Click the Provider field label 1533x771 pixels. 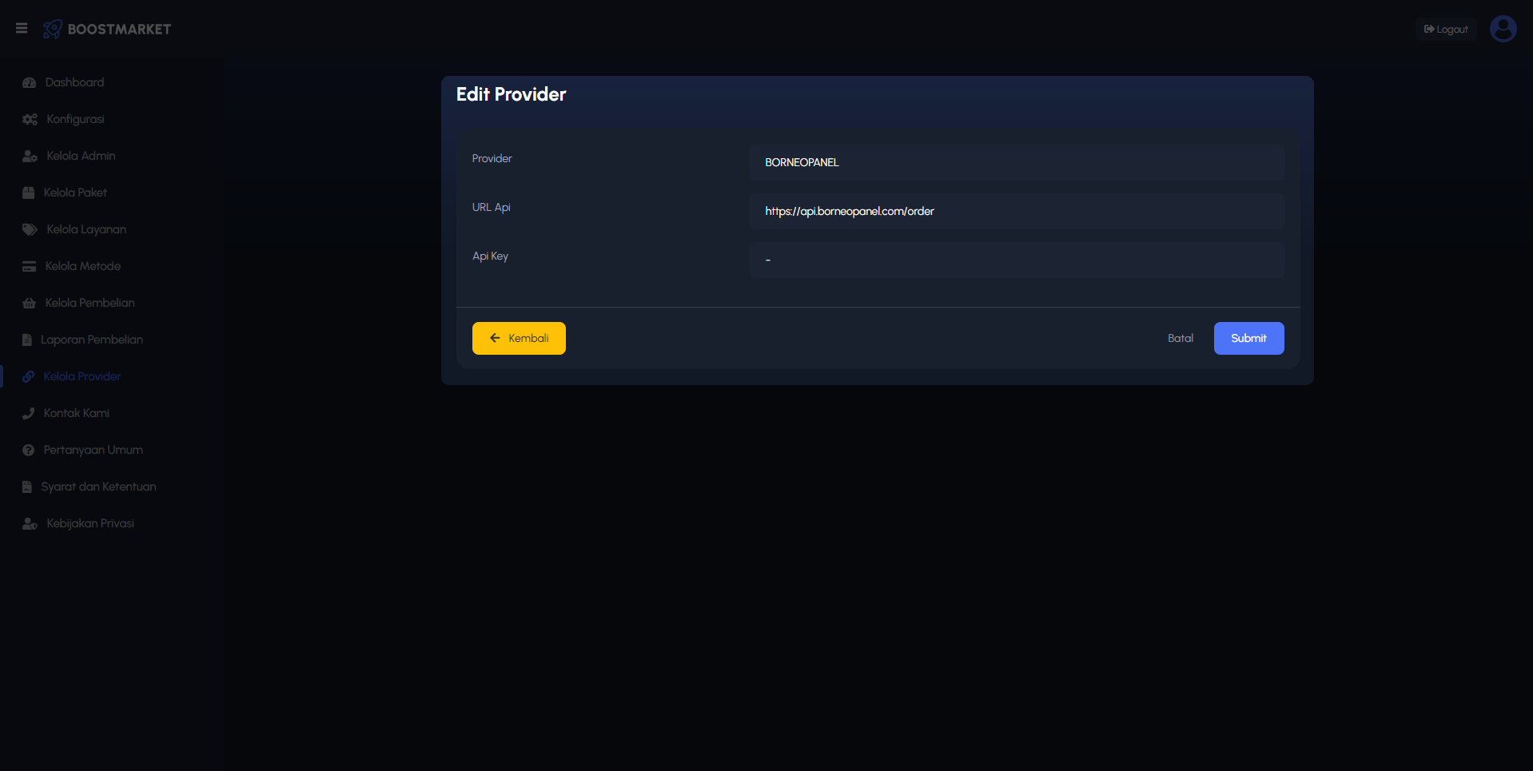(492, 158)
